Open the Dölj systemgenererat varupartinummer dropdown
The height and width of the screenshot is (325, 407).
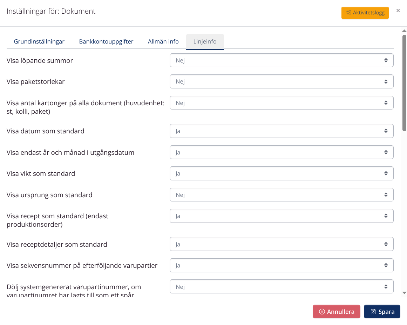[281, 287]
